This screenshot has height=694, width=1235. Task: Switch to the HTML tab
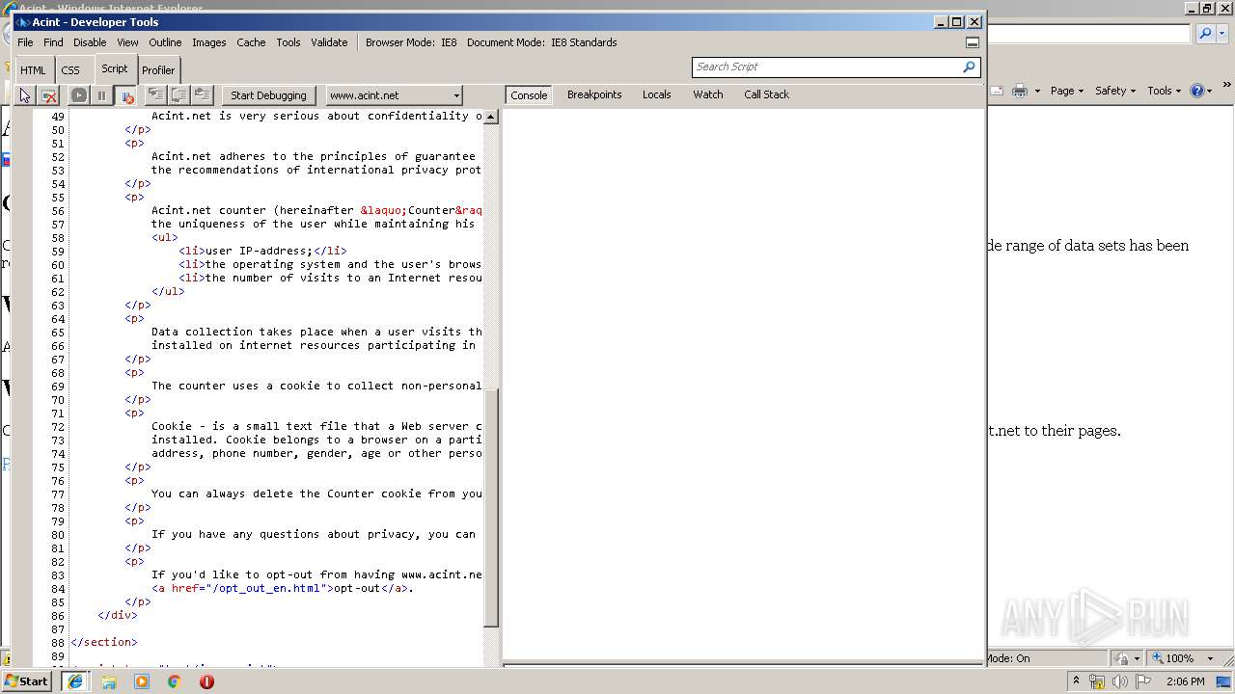point(33,70)
